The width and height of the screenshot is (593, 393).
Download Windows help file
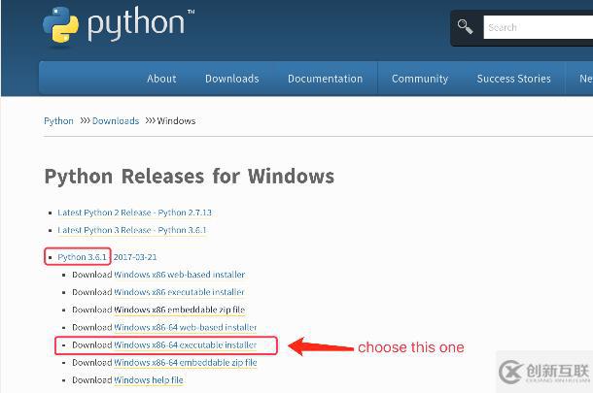pos(148,379)
